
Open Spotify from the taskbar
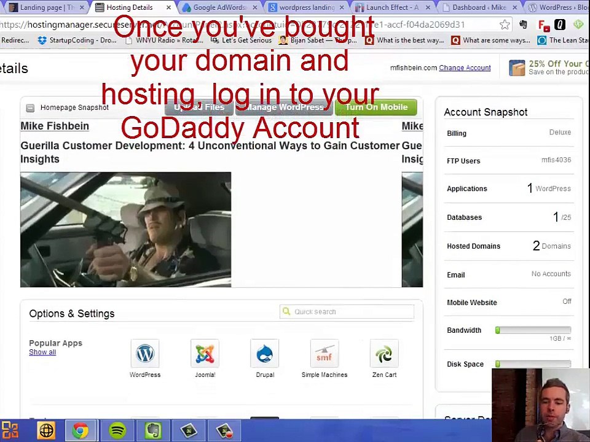(x=117, y=431)
